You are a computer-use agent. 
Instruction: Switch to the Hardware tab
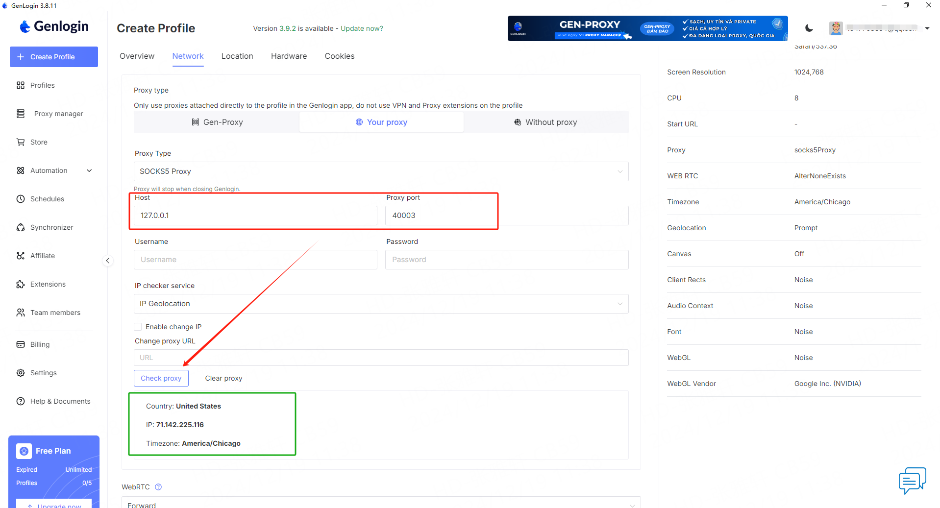289,56
